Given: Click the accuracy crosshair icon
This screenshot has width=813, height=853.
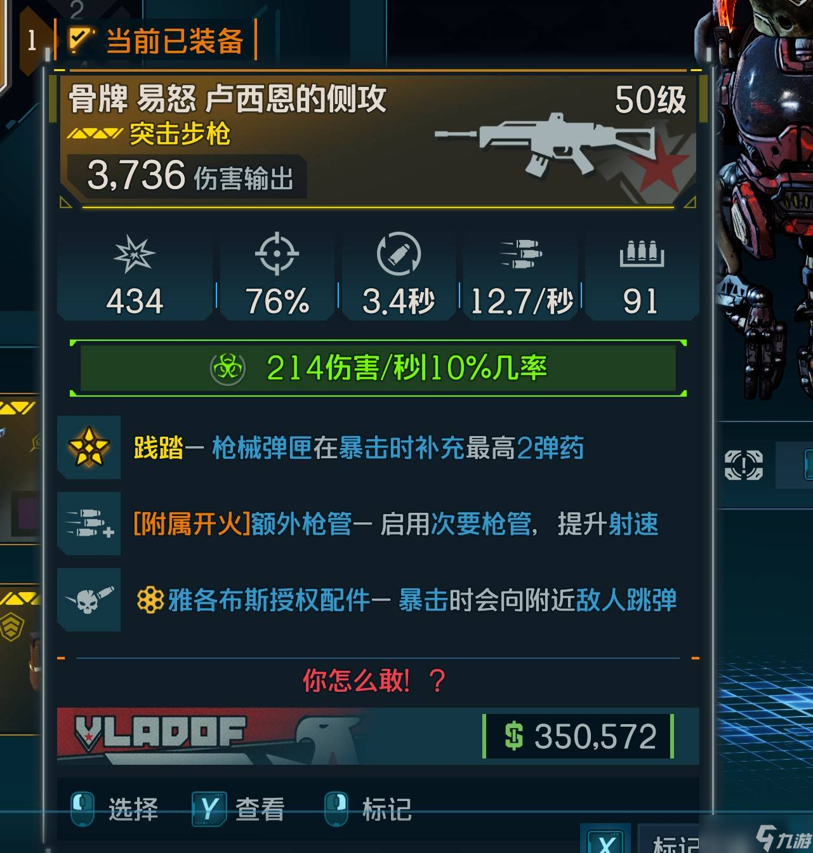Looking at the screenshot, I should 277,254.
